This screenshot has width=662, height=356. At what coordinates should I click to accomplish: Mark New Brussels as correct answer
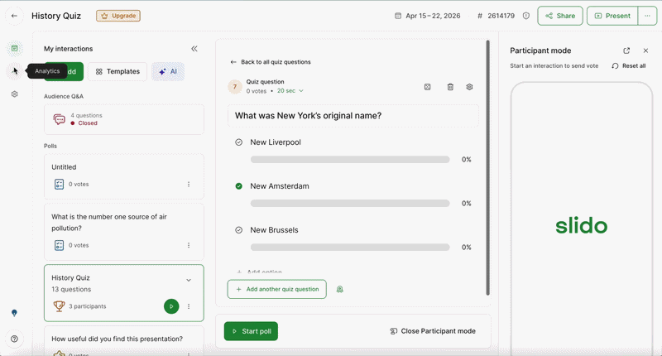pyautogui.click(x=239, y=230)
